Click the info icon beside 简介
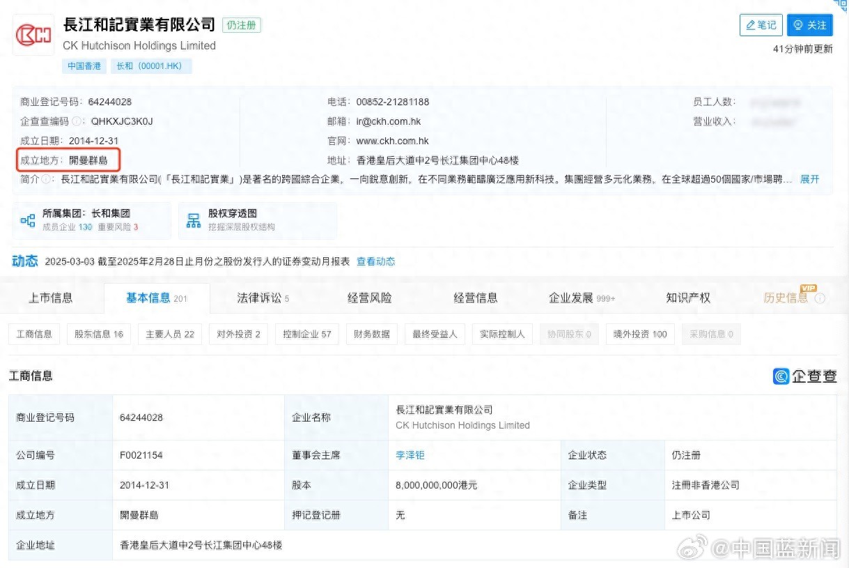 (47, 179)
